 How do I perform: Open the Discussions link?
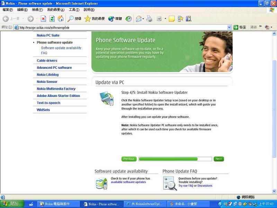(205, 185)
